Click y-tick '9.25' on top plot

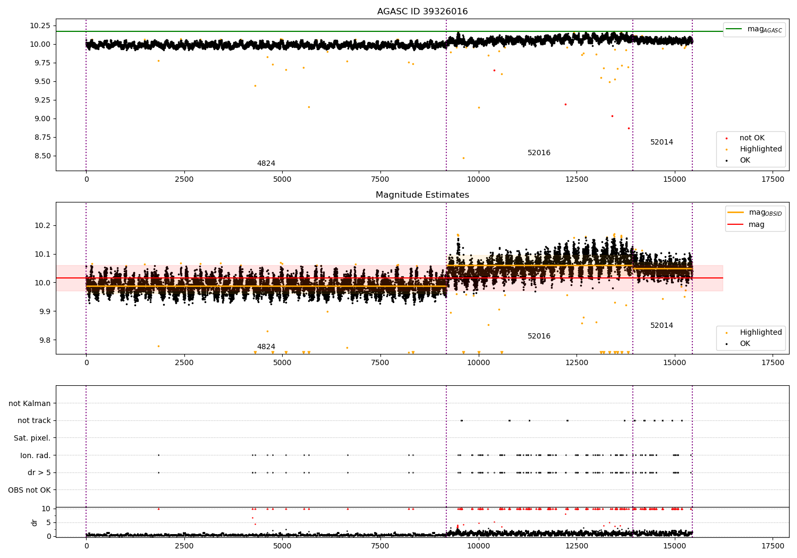pos(42,100)
